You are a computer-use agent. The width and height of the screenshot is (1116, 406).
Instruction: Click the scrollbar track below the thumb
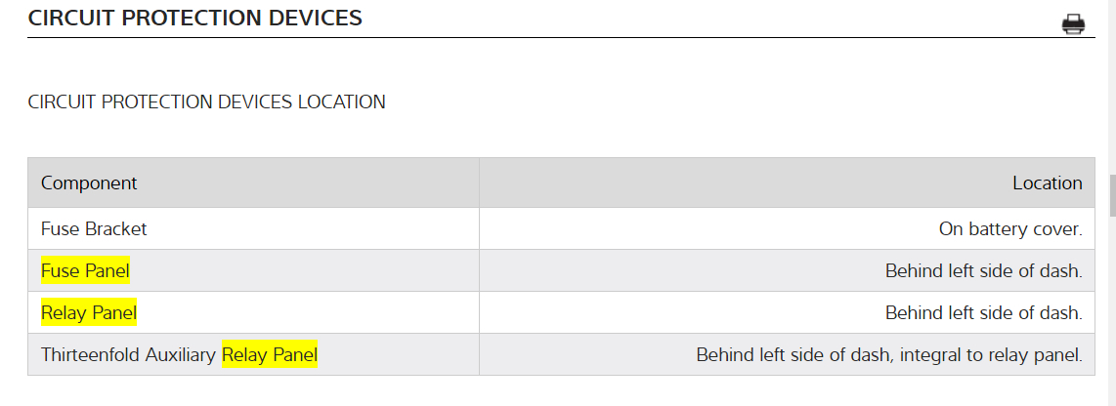click(1112, 312)
